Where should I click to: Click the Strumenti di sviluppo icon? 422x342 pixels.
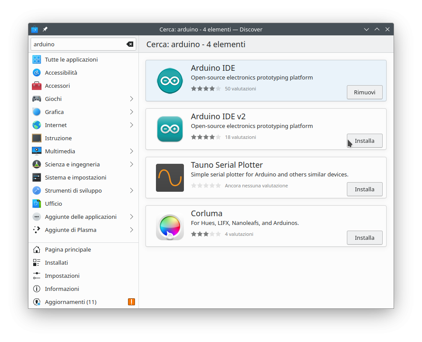pos(37,190)
